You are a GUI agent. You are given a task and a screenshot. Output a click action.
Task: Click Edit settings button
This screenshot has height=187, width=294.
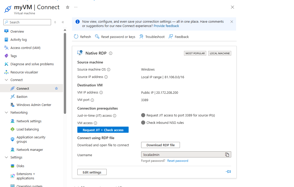click(x=92, y=172)
